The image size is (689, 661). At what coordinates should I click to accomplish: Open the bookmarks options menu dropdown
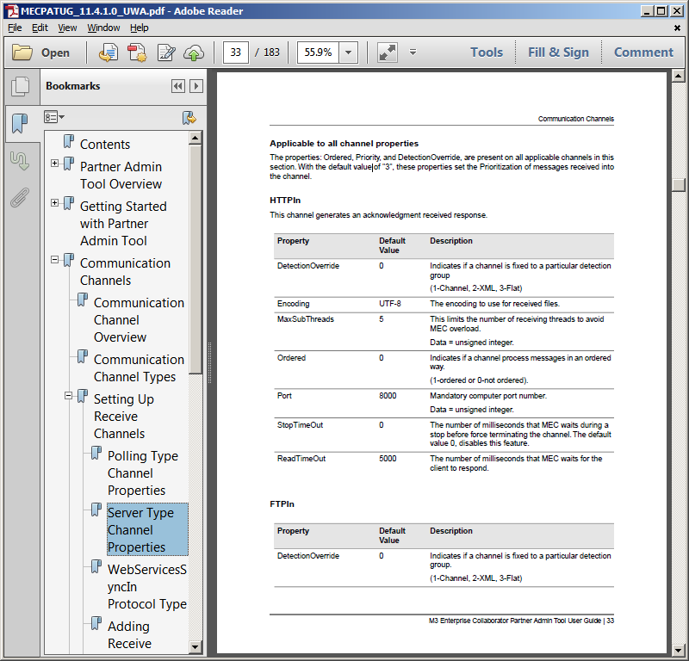coord(54,117)
